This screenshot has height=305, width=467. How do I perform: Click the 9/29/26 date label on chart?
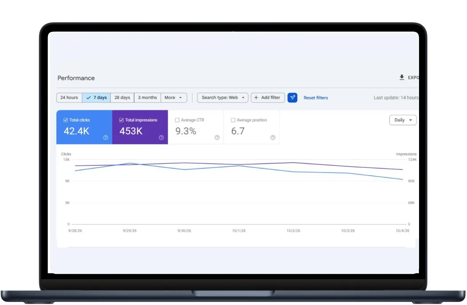[x=130, y=231]
